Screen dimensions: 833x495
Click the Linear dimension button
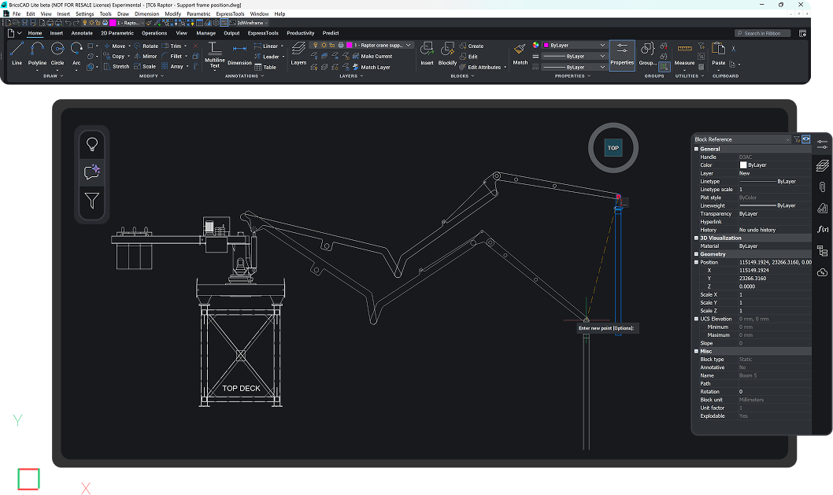click(x=266, y=46)
